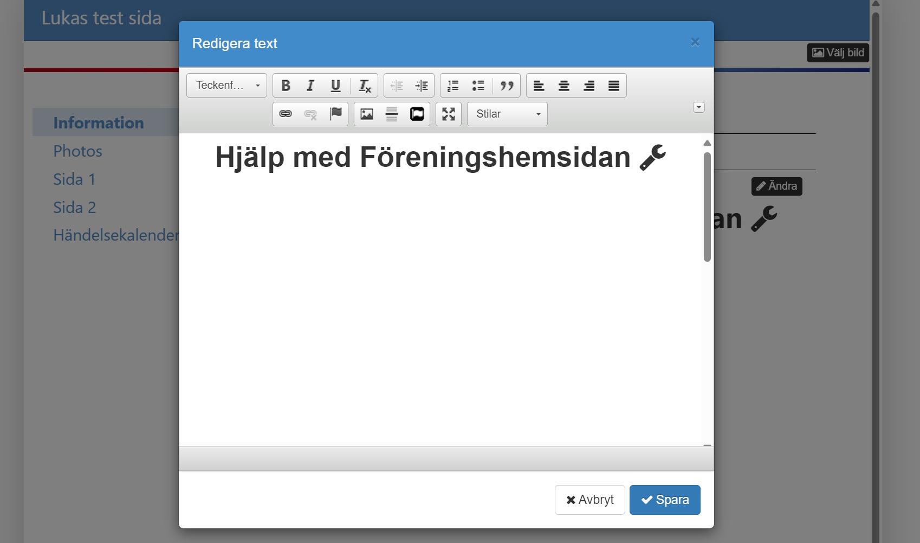Save changes with the Spara button
The height and width of the screenshot is (543, 920).
click(665, 500)
